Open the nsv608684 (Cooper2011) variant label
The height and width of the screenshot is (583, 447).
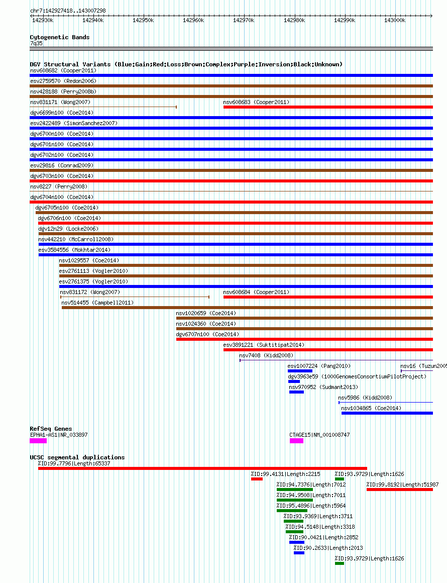pyautogui.click(x=256, y=292)
